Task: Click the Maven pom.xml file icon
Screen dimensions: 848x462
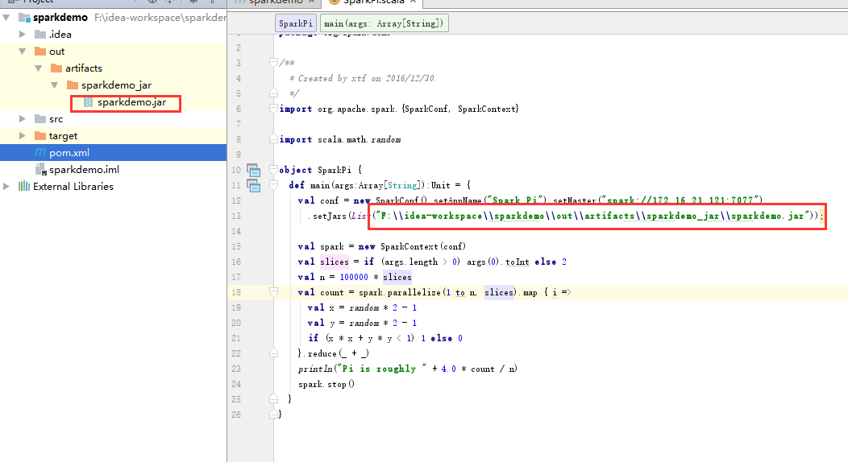Action: 40,153
